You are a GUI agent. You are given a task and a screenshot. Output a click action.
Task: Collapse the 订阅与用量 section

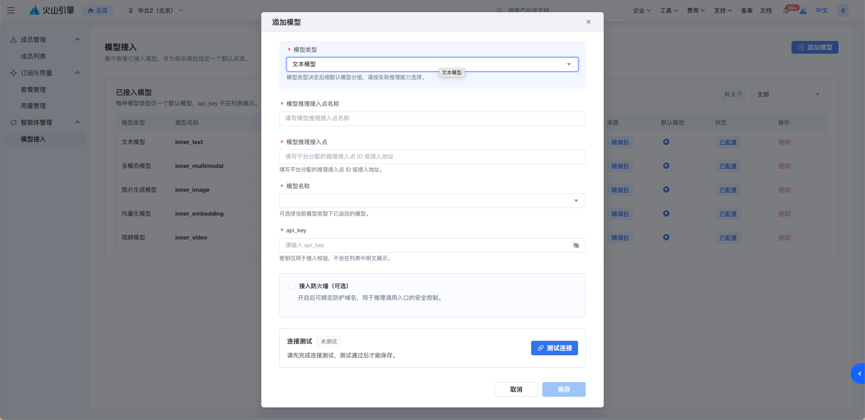[x=77, y=73]
